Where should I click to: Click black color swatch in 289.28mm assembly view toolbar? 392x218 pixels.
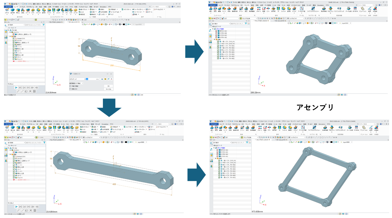[x=330, y=23]
